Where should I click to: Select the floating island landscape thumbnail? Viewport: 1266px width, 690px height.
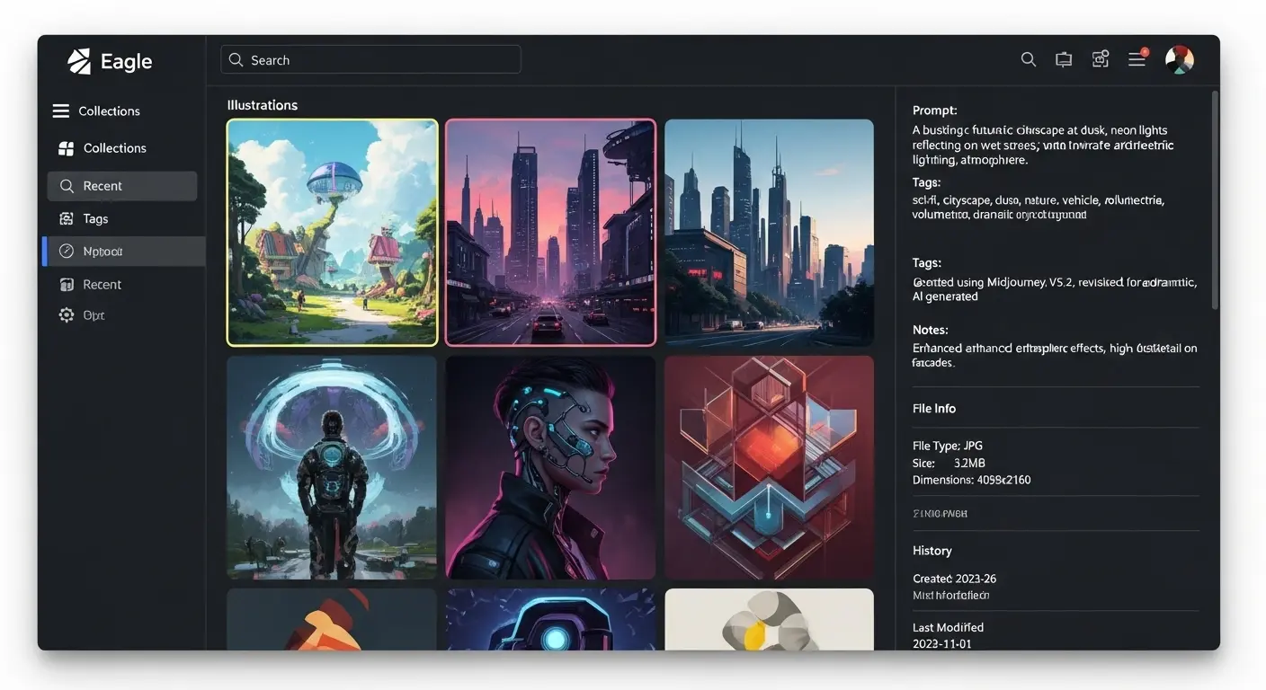pyautogui.click(x=333, y=232)
